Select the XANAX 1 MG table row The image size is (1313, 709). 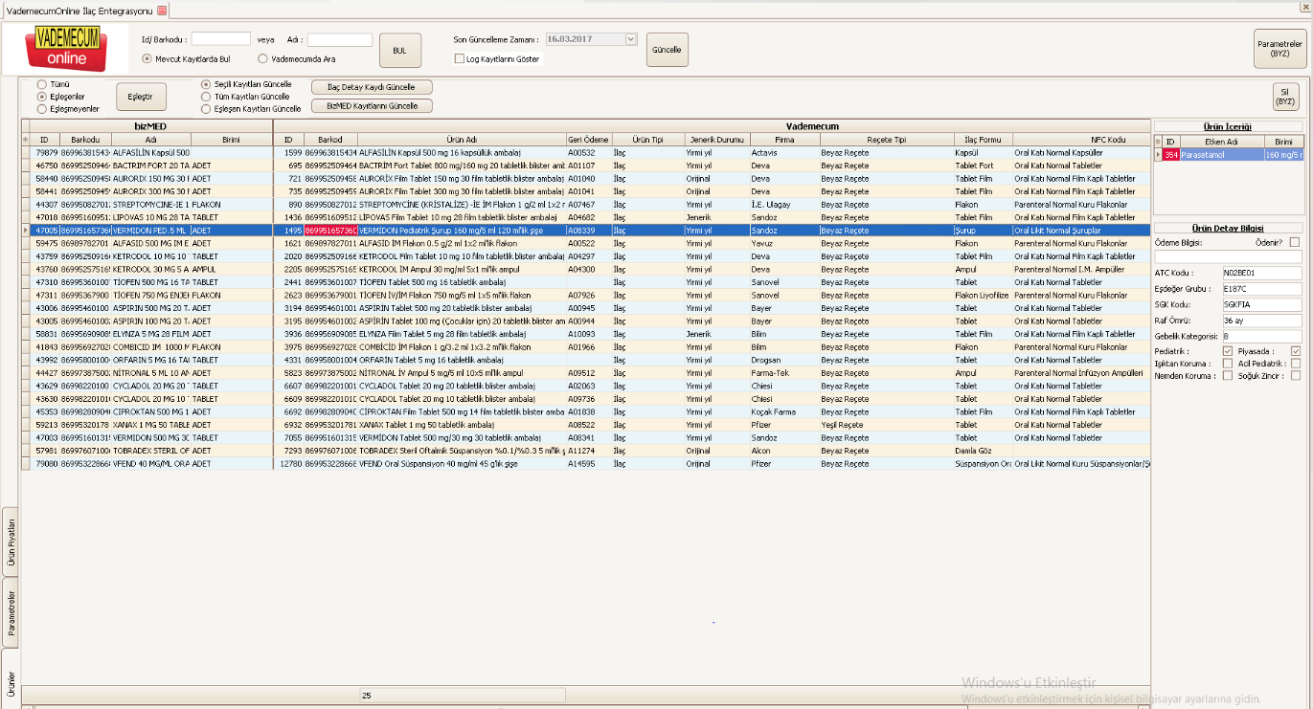(x=287, y=424)
